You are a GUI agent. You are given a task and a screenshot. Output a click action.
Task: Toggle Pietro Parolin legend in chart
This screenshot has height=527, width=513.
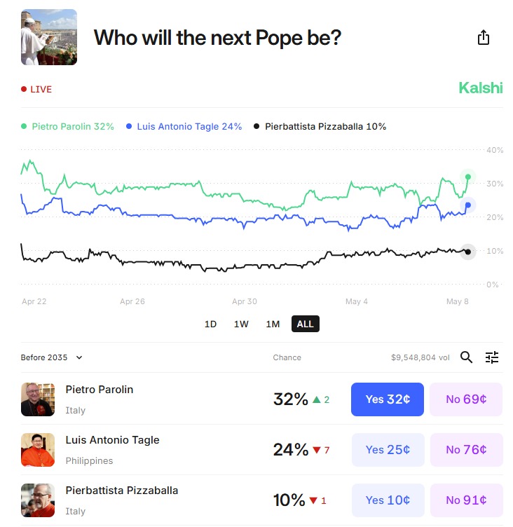pyautogui.click(x=67, y=127)
